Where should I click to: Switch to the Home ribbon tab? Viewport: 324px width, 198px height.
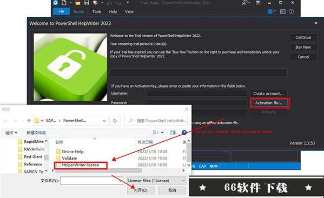click(78, 11)
